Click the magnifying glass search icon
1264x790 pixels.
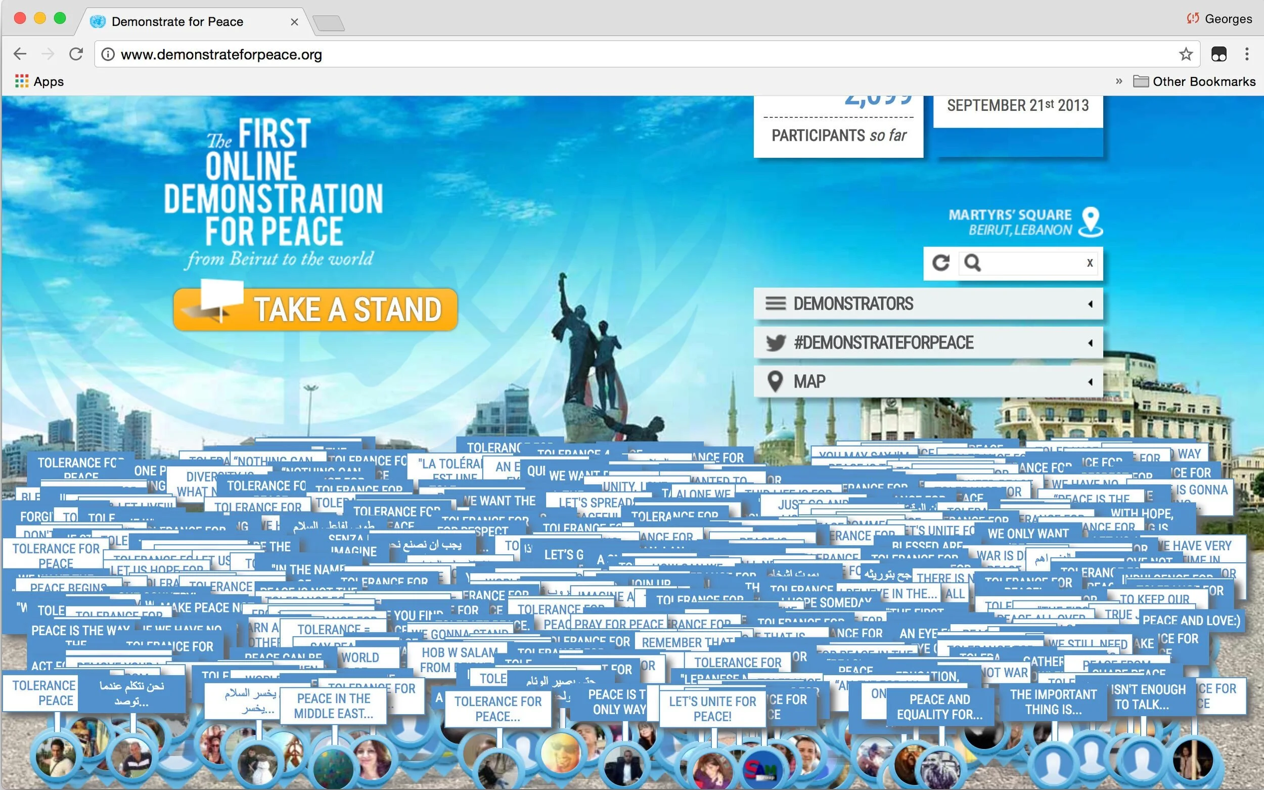pyautogui.click(x=972, y=263)
